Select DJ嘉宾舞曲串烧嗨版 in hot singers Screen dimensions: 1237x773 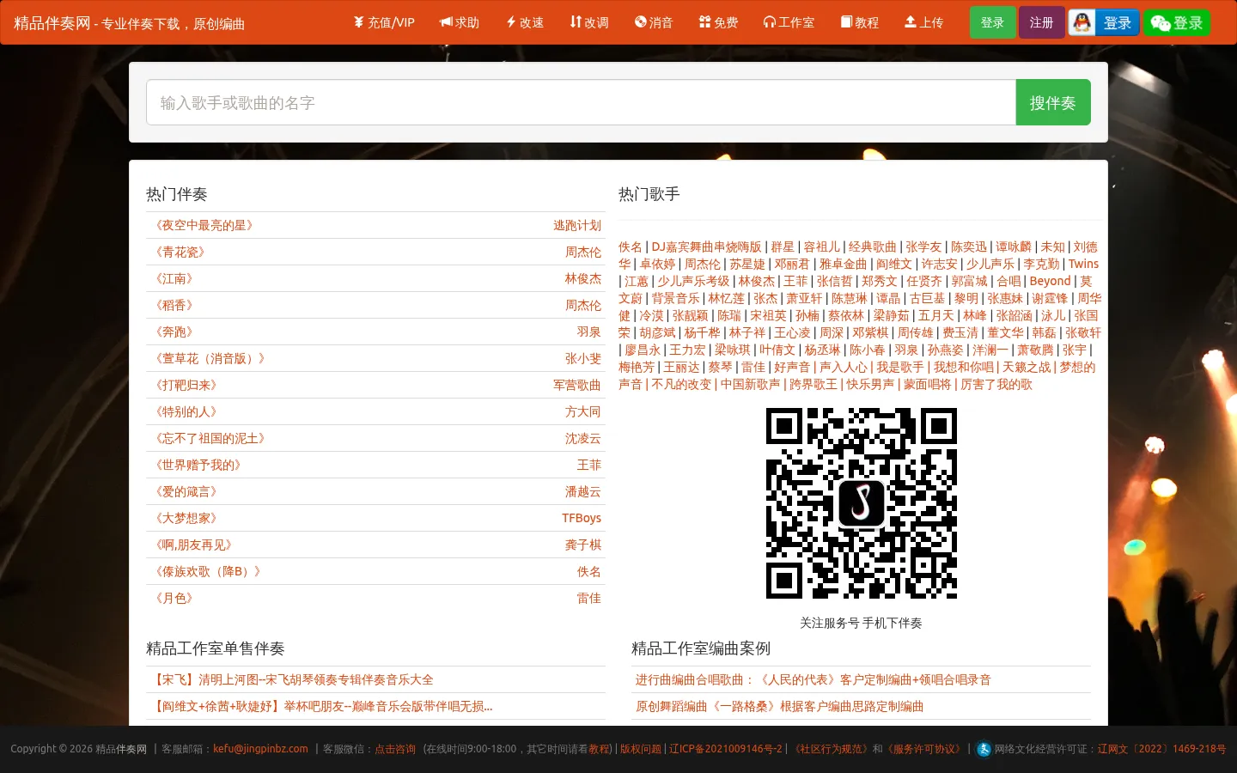coord(706,247)
